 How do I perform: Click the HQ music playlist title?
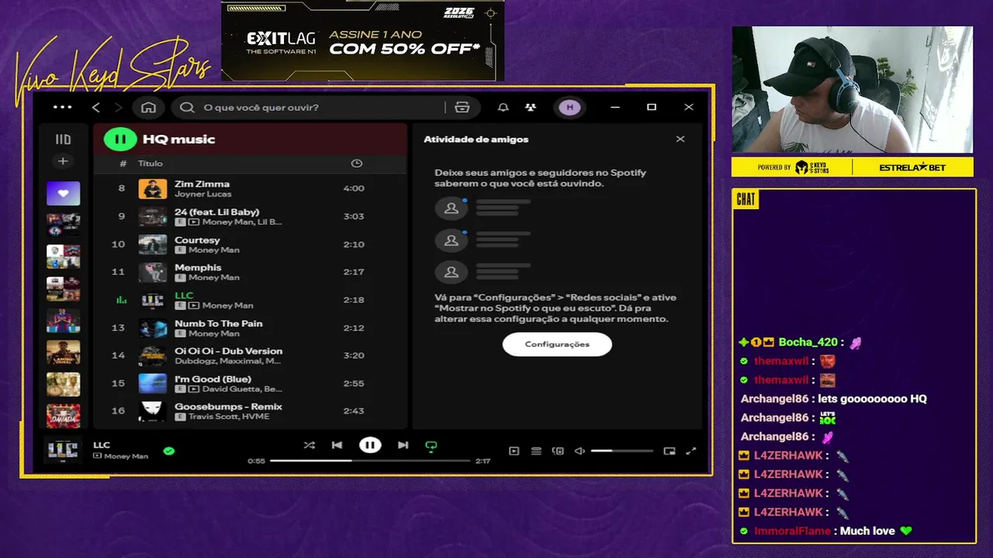tap(179, 139)
